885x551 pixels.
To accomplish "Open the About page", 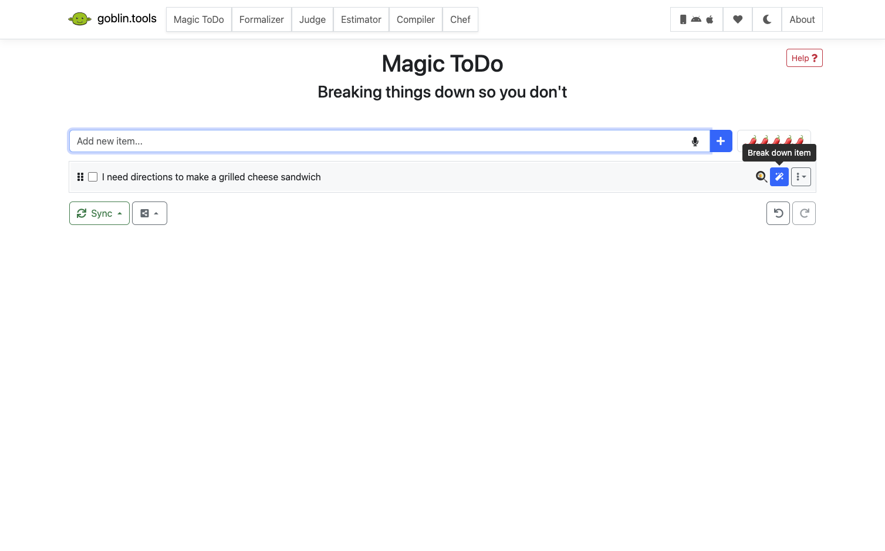I will tap(802, 19).
